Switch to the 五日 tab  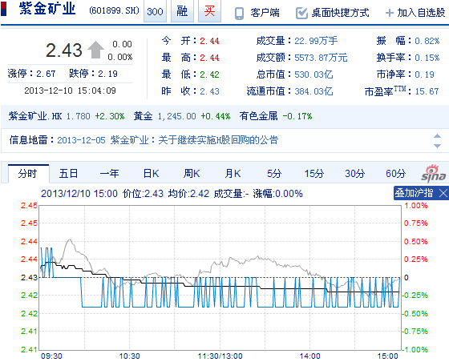point(68,174)
